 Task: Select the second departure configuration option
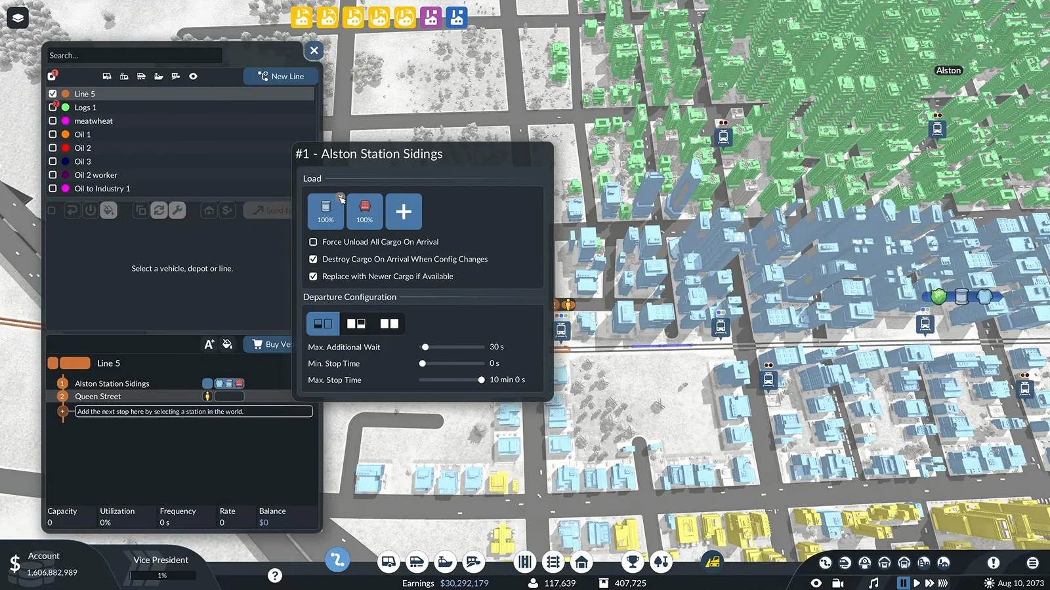(356, 323)
